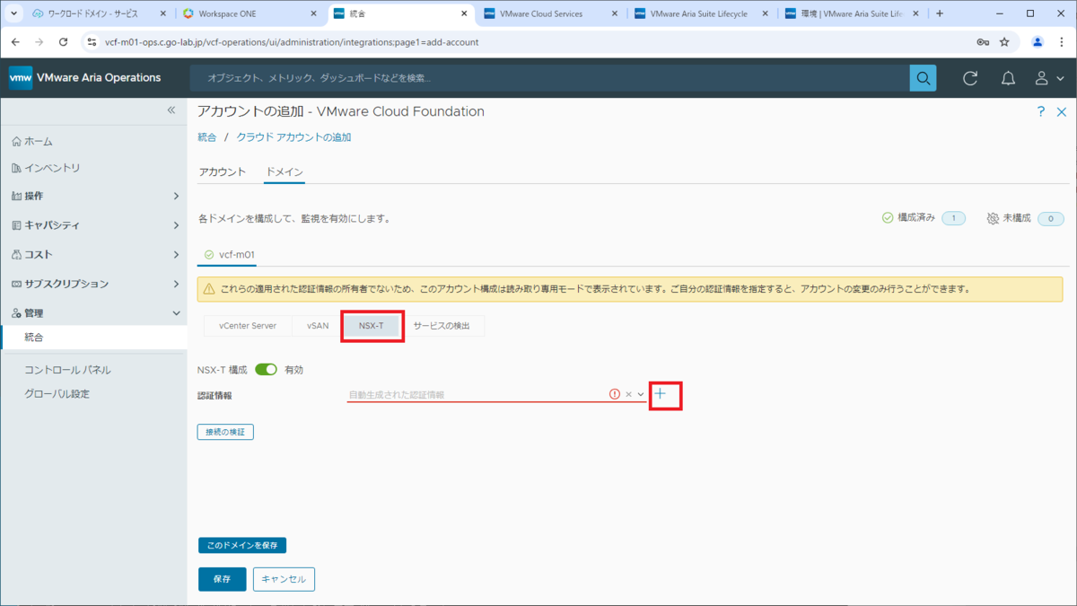
Task: Click the 統合 breadcrumb link
Action: (x=206, y=137)
